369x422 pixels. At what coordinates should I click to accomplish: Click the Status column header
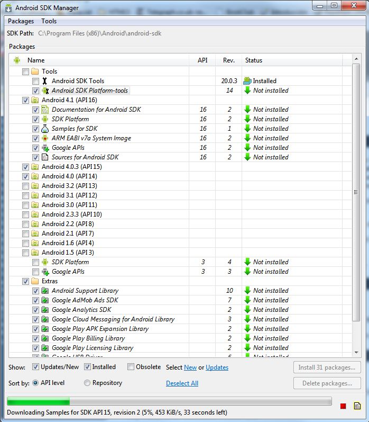click(x=292, y=60)
